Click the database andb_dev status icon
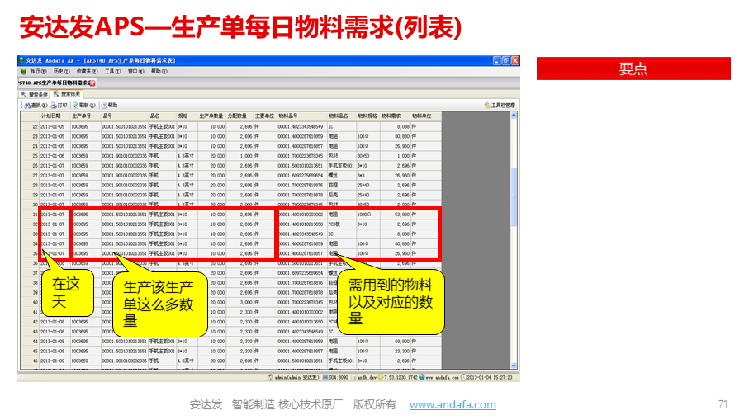The height and width of the screenshot is (420, 749). [x=354, y=378]
